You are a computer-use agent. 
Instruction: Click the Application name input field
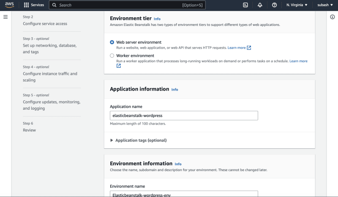(x=184, y=116)
